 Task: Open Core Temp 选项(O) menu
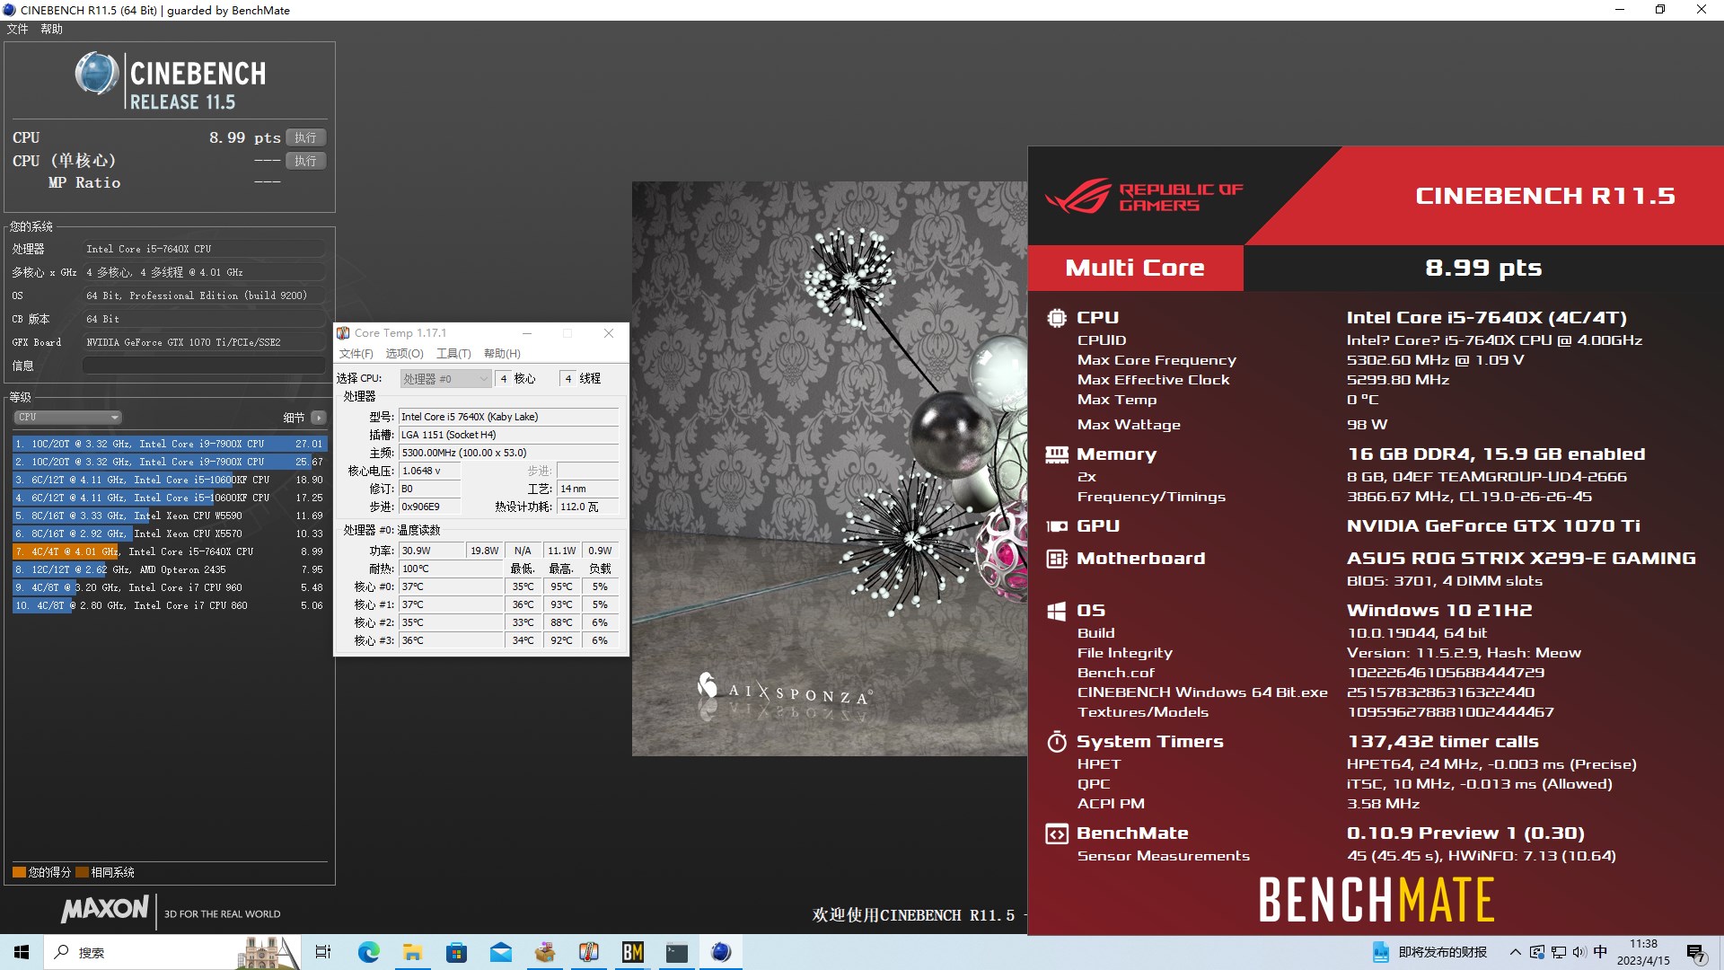pyautogui.click(x=404, y=354)
